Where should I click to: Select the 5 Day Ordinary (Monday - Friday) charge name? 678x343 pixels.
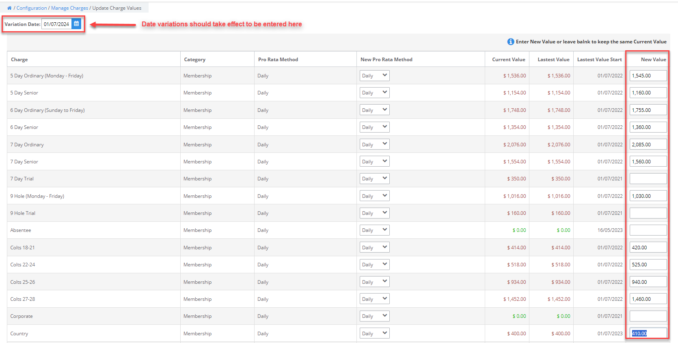(x=47, y=76)
